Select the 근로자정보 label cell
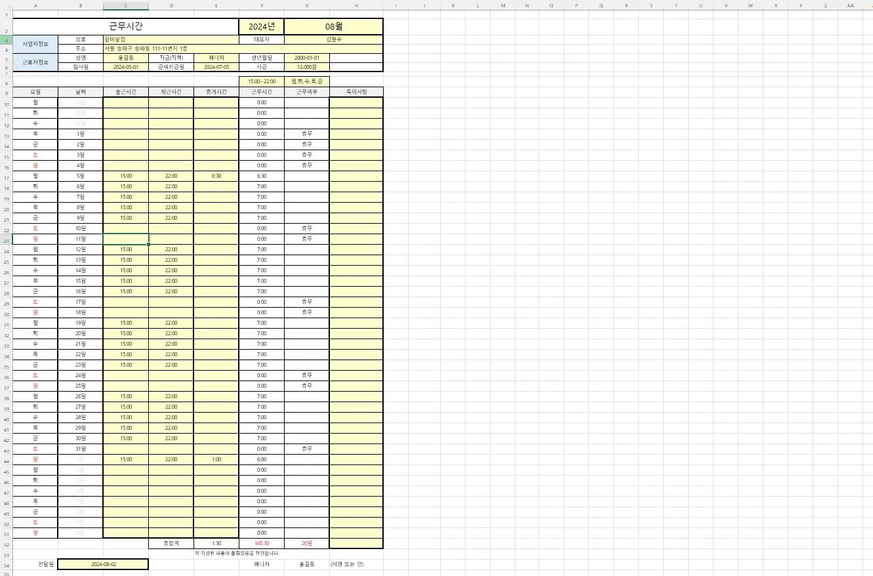873x576 pixels. tap(35, 62)
